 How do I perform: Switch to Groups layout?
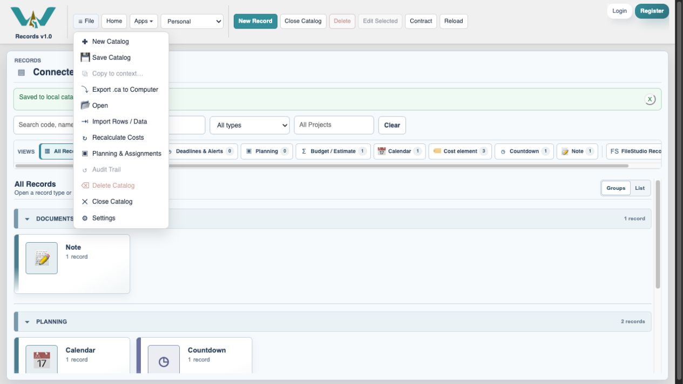(616, 188)
